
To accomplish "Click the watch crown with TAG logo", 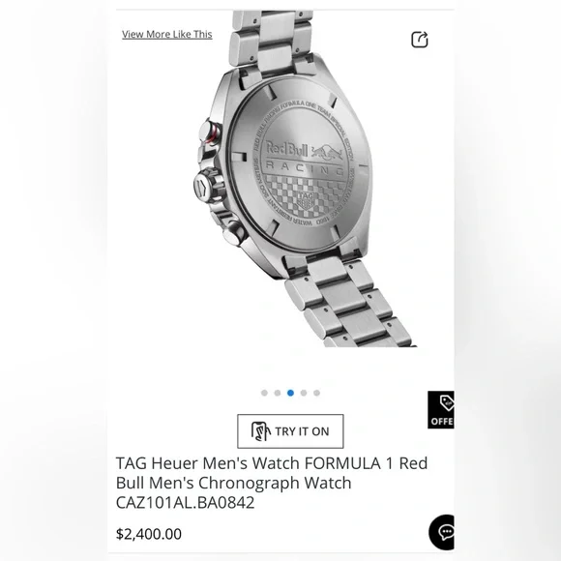I will coord(208,186).
